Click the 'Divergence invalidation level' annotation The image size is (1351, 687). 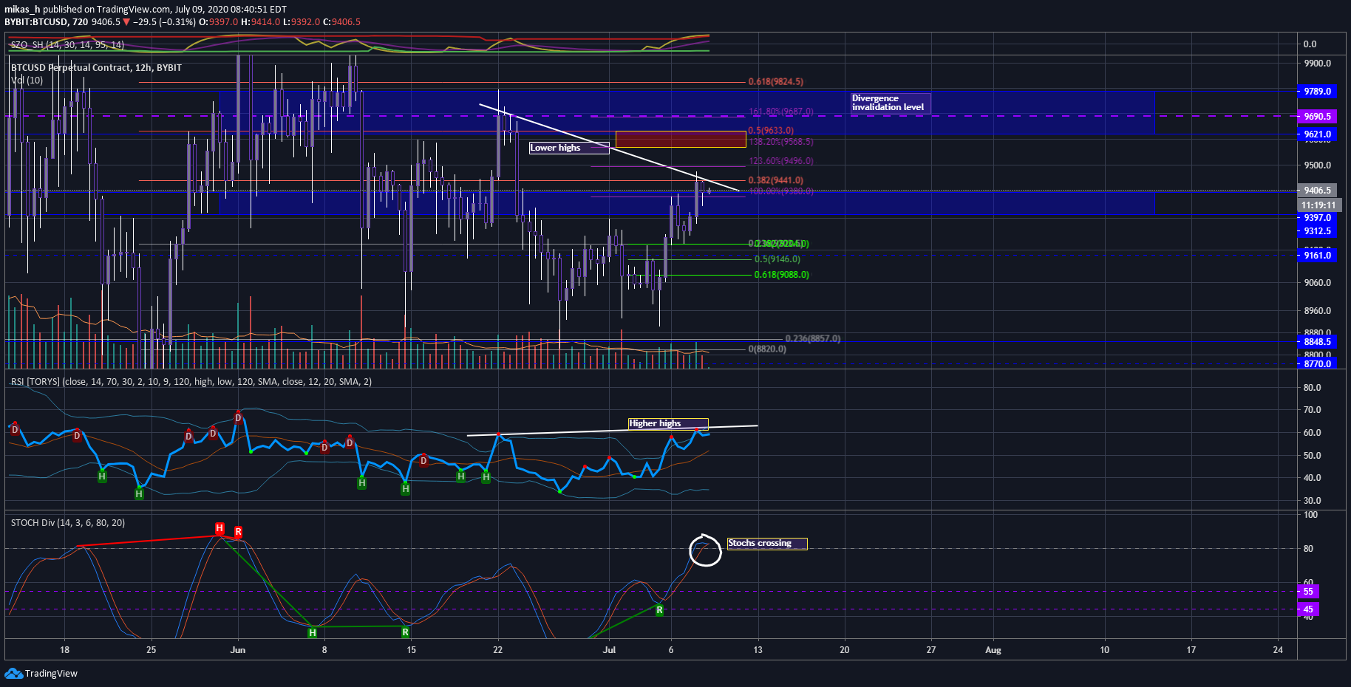pyautogui.click(x=891, y=103)
